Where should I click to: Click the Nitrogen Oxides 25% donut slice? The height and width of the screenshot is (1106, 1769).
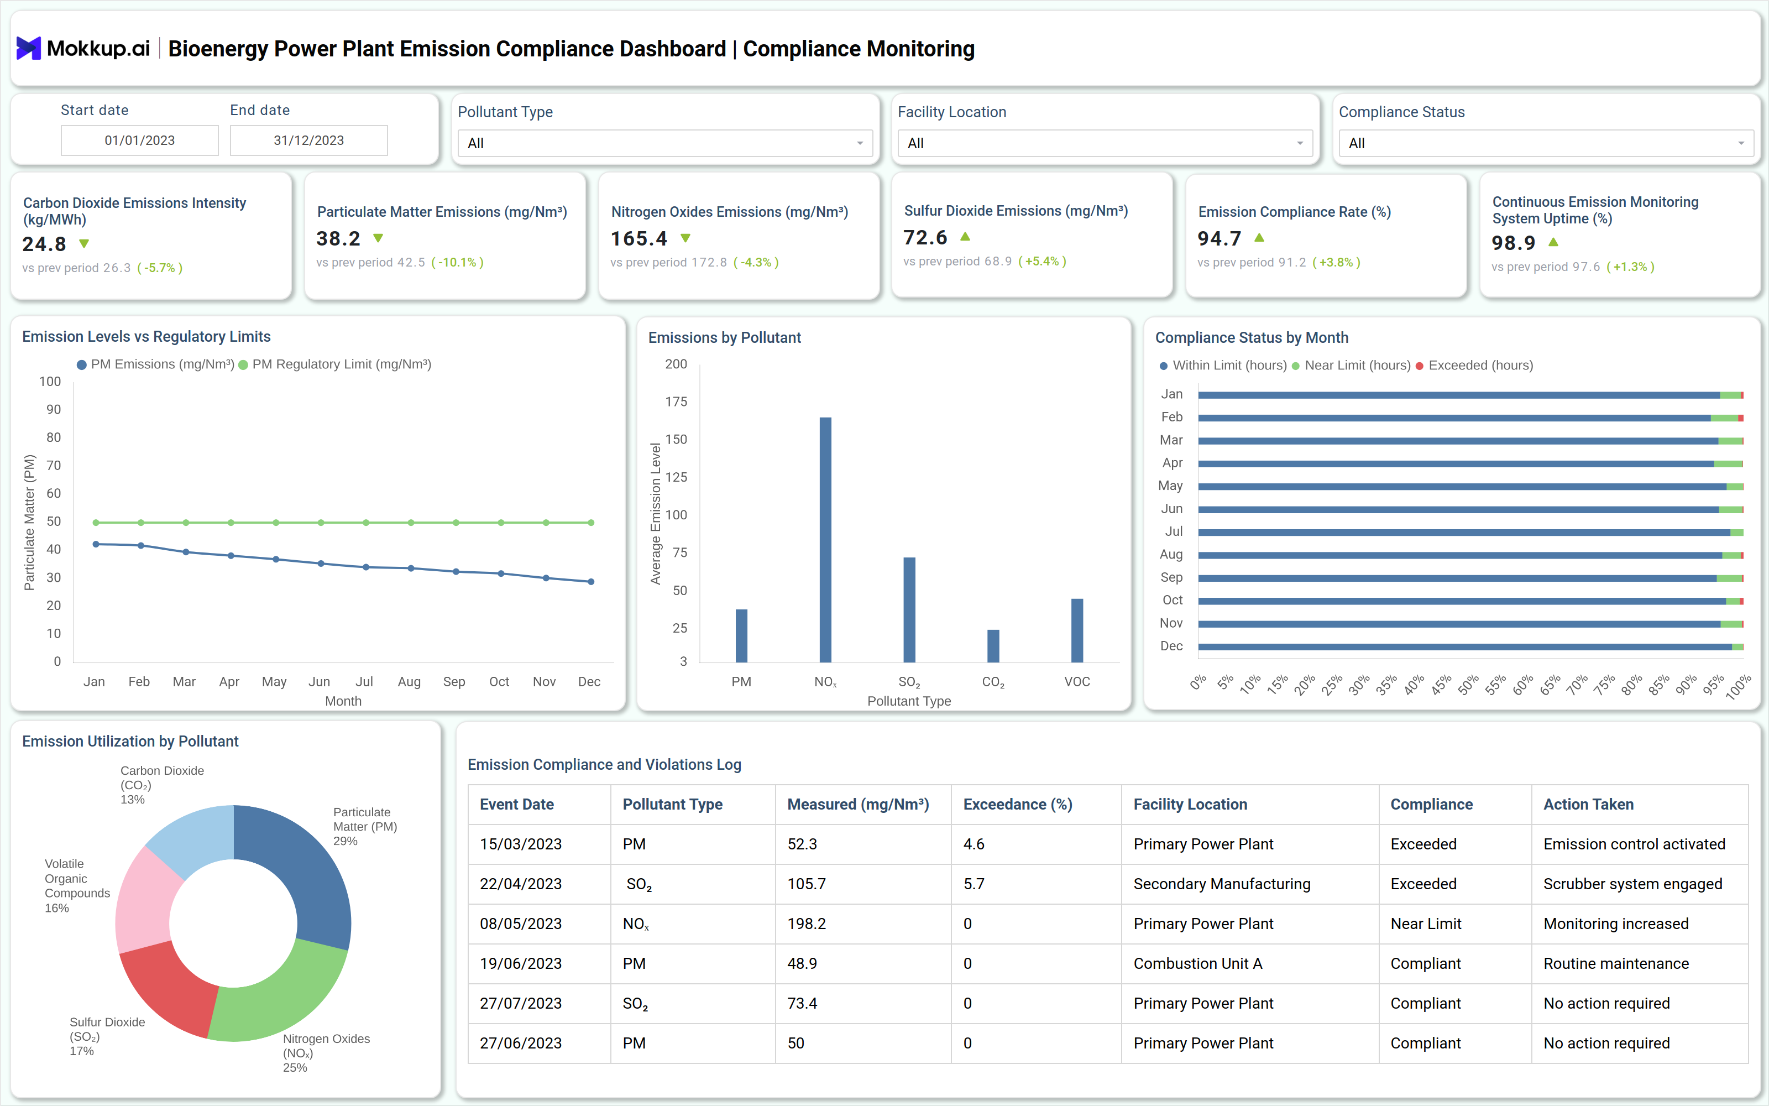tap(285, 998)
